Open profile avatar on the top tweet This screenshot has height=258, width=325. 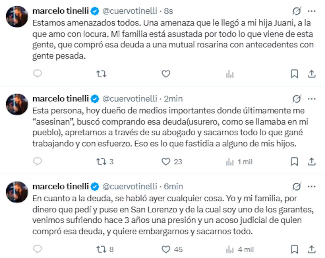coord(17,17)
